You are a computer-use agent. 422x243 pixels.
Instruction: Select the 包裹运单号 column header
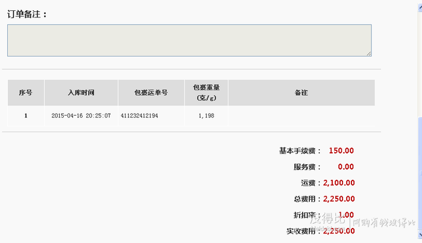point(151,93)
